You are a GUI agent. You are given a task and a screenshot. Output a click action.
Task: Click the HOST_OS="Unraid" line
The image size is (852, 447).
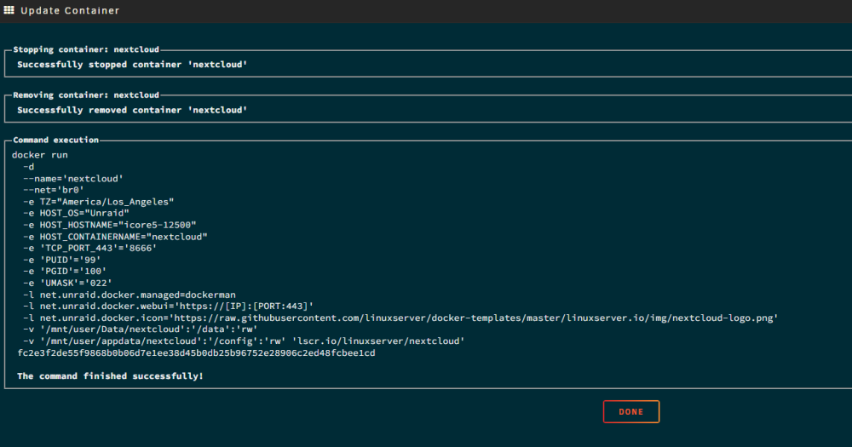click(76, 213)
